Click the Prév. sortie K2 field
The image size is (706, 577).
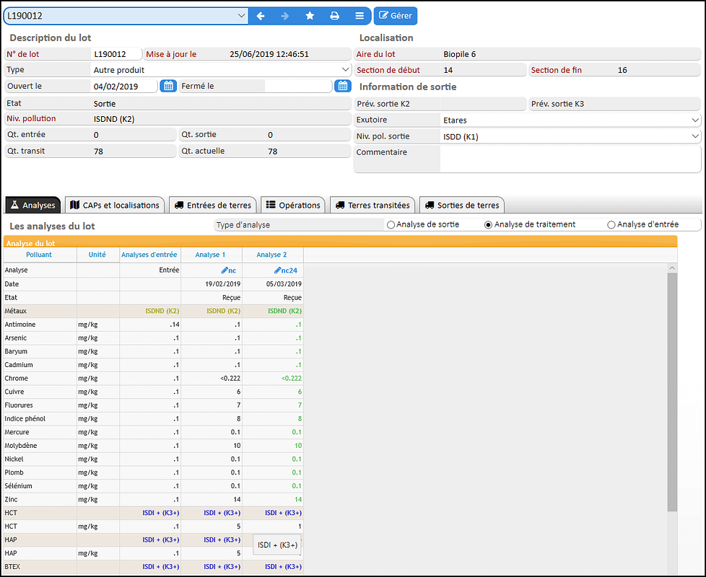[483, 104]
